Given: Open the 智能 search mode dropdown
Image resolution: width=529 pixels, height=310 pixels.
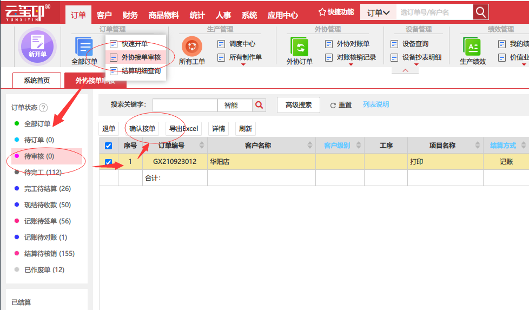Looking at the screenshot, I should pyautogui.click(x=235, y=105).
